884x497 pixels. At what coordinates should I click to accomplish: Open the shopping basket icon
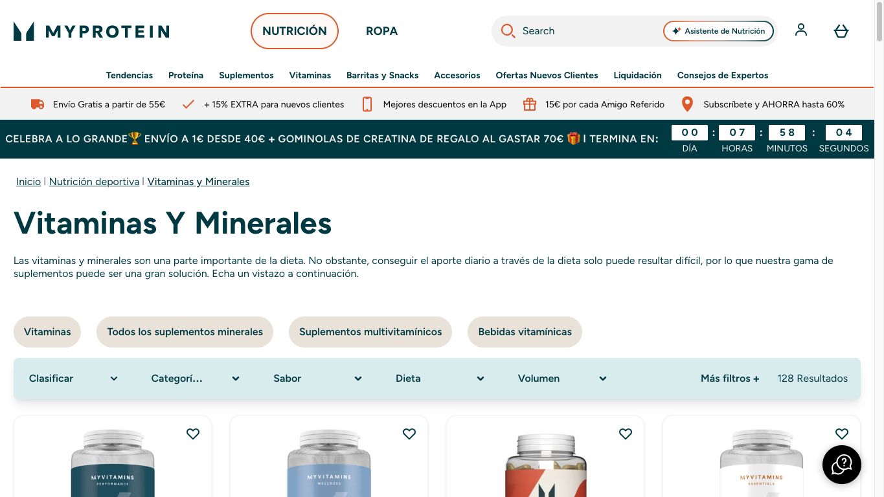[841, 31]
